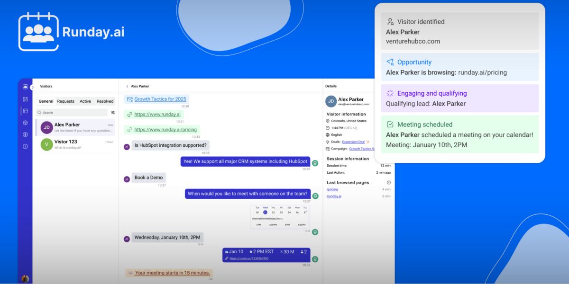Screen dimensions: 569x284
Task: Click the alex@venturehubco.com email text
Action: 354,104
